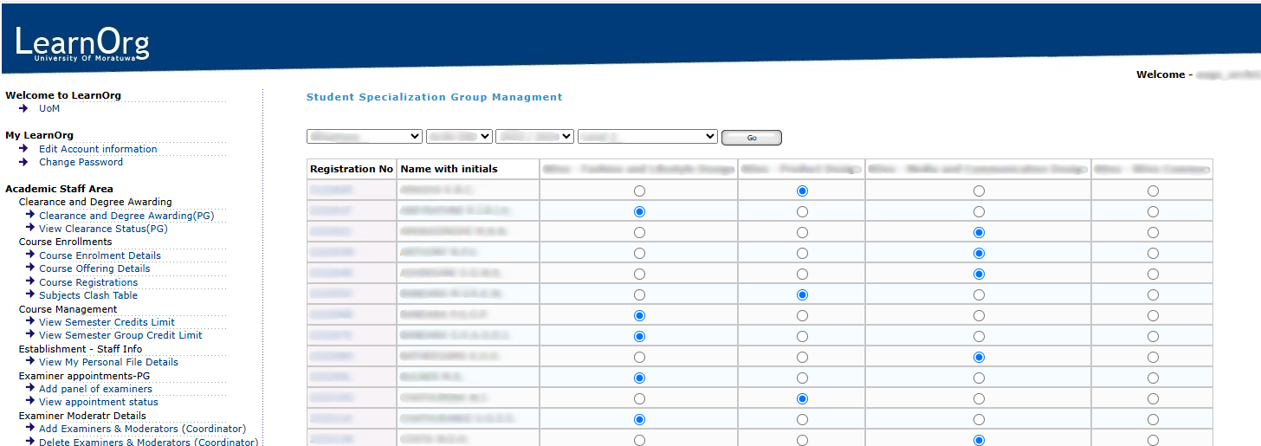Select first-column radio in first student row
The width and height of the screenshot is (1261, 446).
click(x=639, y=191)
